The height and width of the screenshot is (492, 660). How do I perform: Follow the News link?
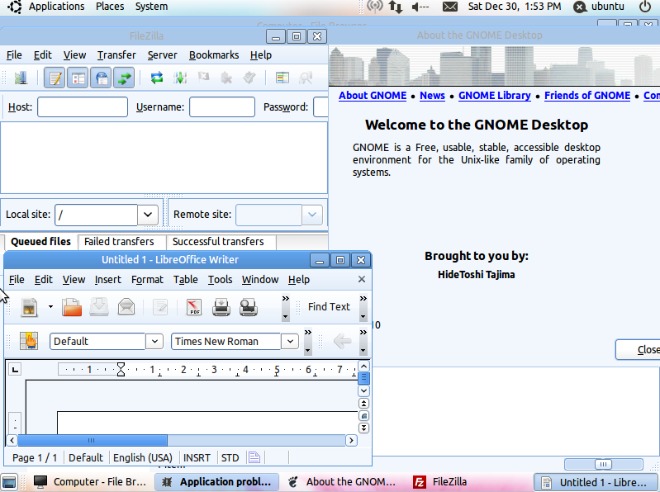432,96
